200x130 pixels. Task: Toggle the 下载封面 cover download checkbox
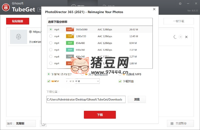(120, 81)
